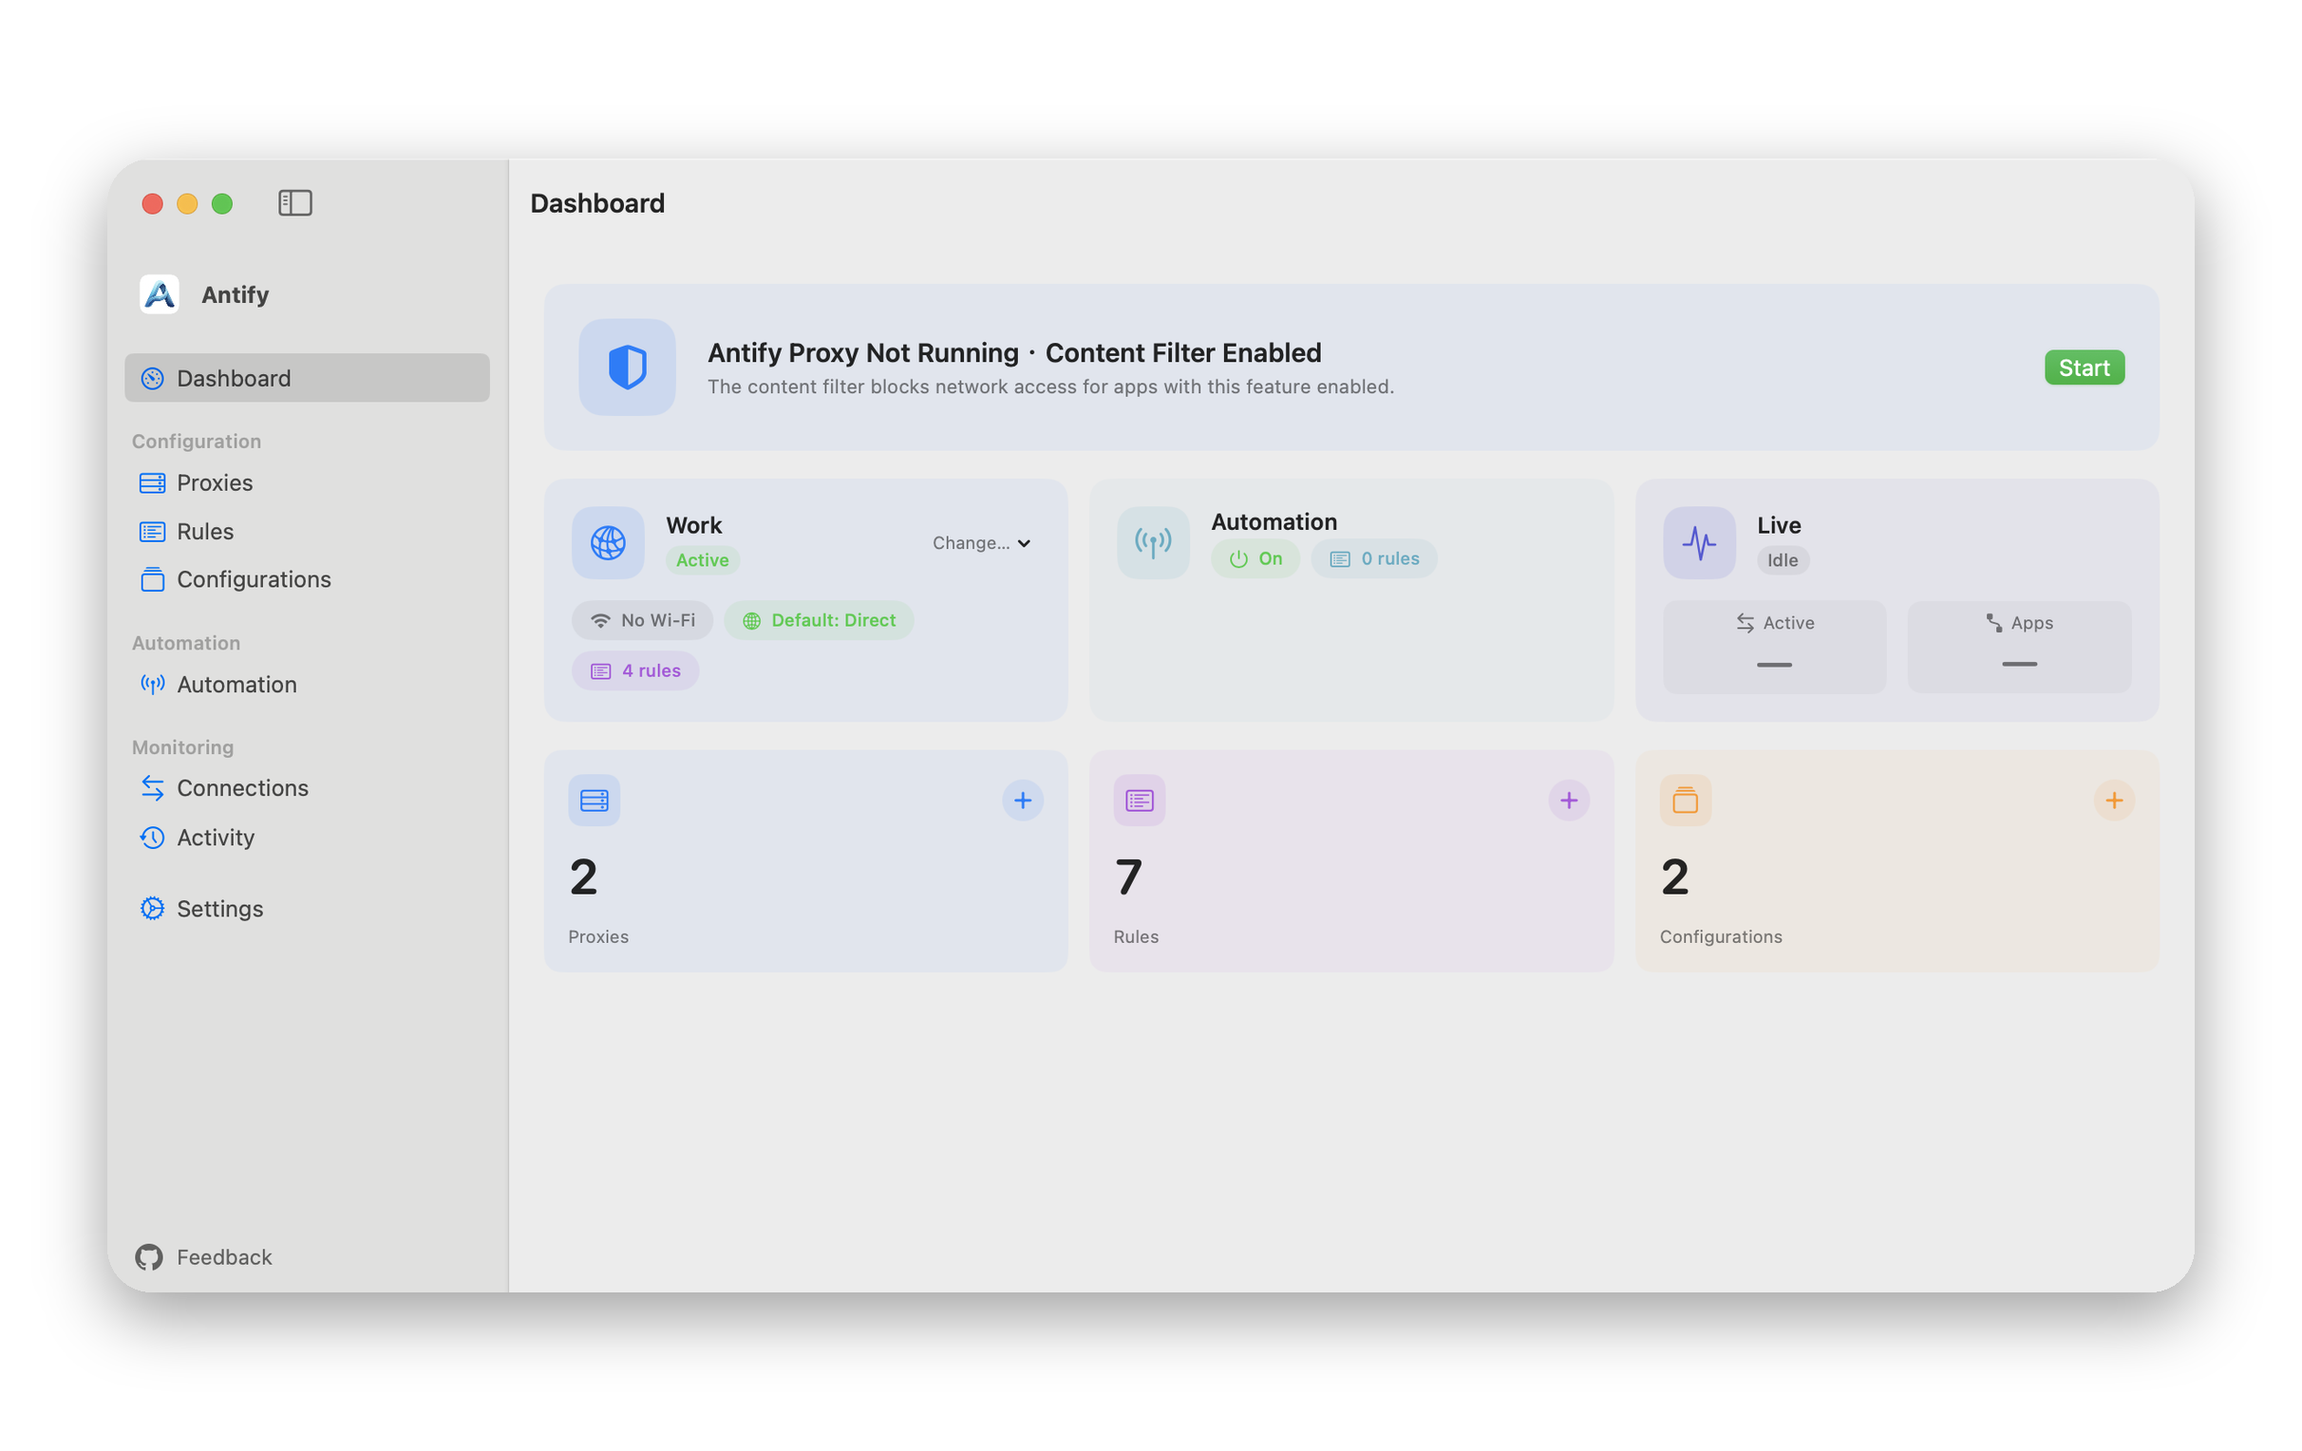Click the Antify app logo

click(160, 294)
